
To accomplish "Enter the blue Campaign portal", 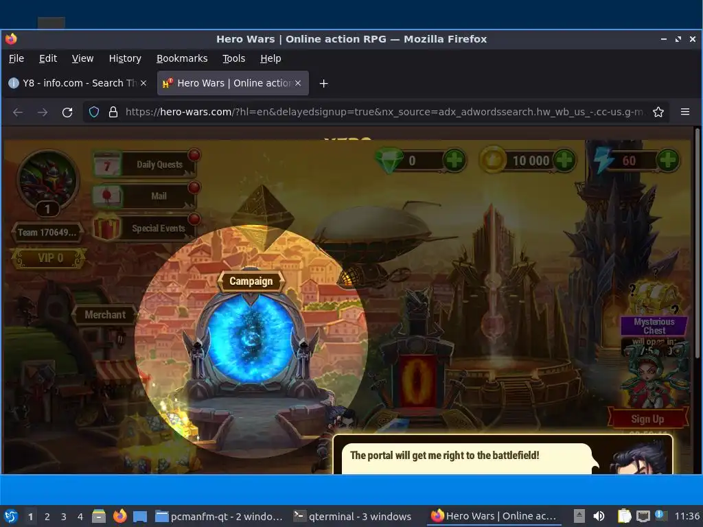I will (x=251, y=338).
